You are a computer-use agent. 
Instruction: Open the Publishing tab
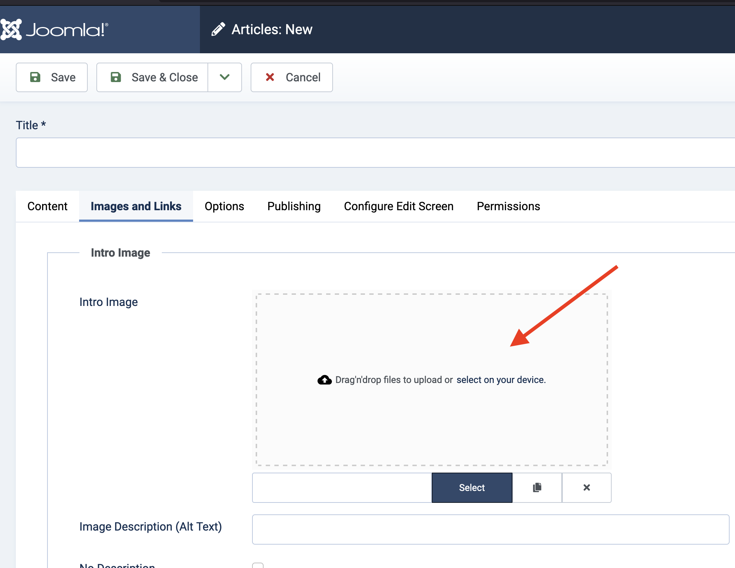[x=294, y=206]
